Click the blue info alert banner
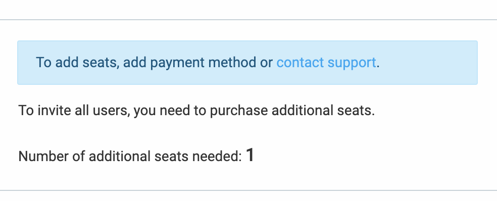This screenshot has width=497, height=201. (x=247, y=63)
